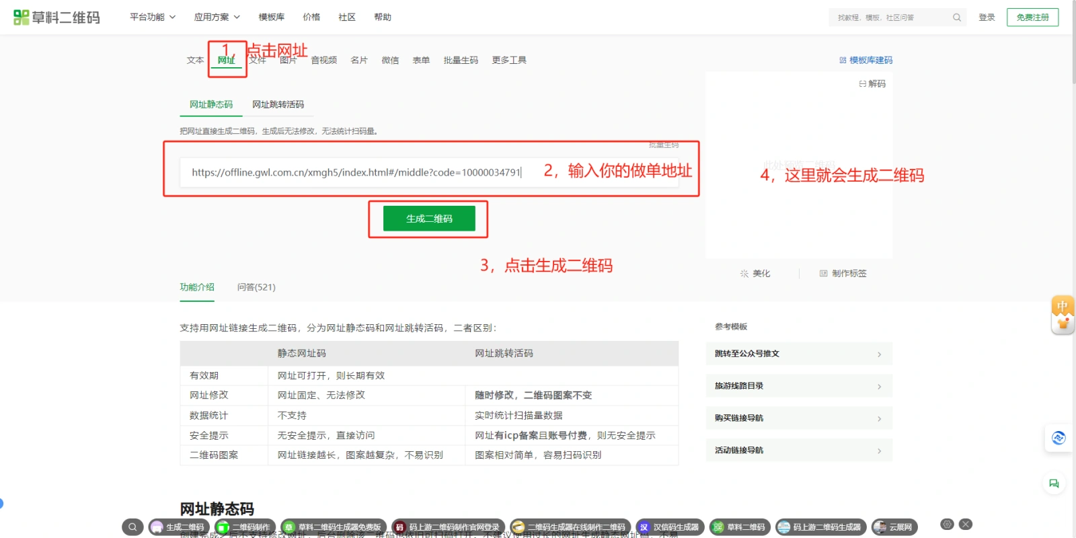Open the 更多工具 tab
The height and width of the screenshot is (538, 1076).
point(509,60)
